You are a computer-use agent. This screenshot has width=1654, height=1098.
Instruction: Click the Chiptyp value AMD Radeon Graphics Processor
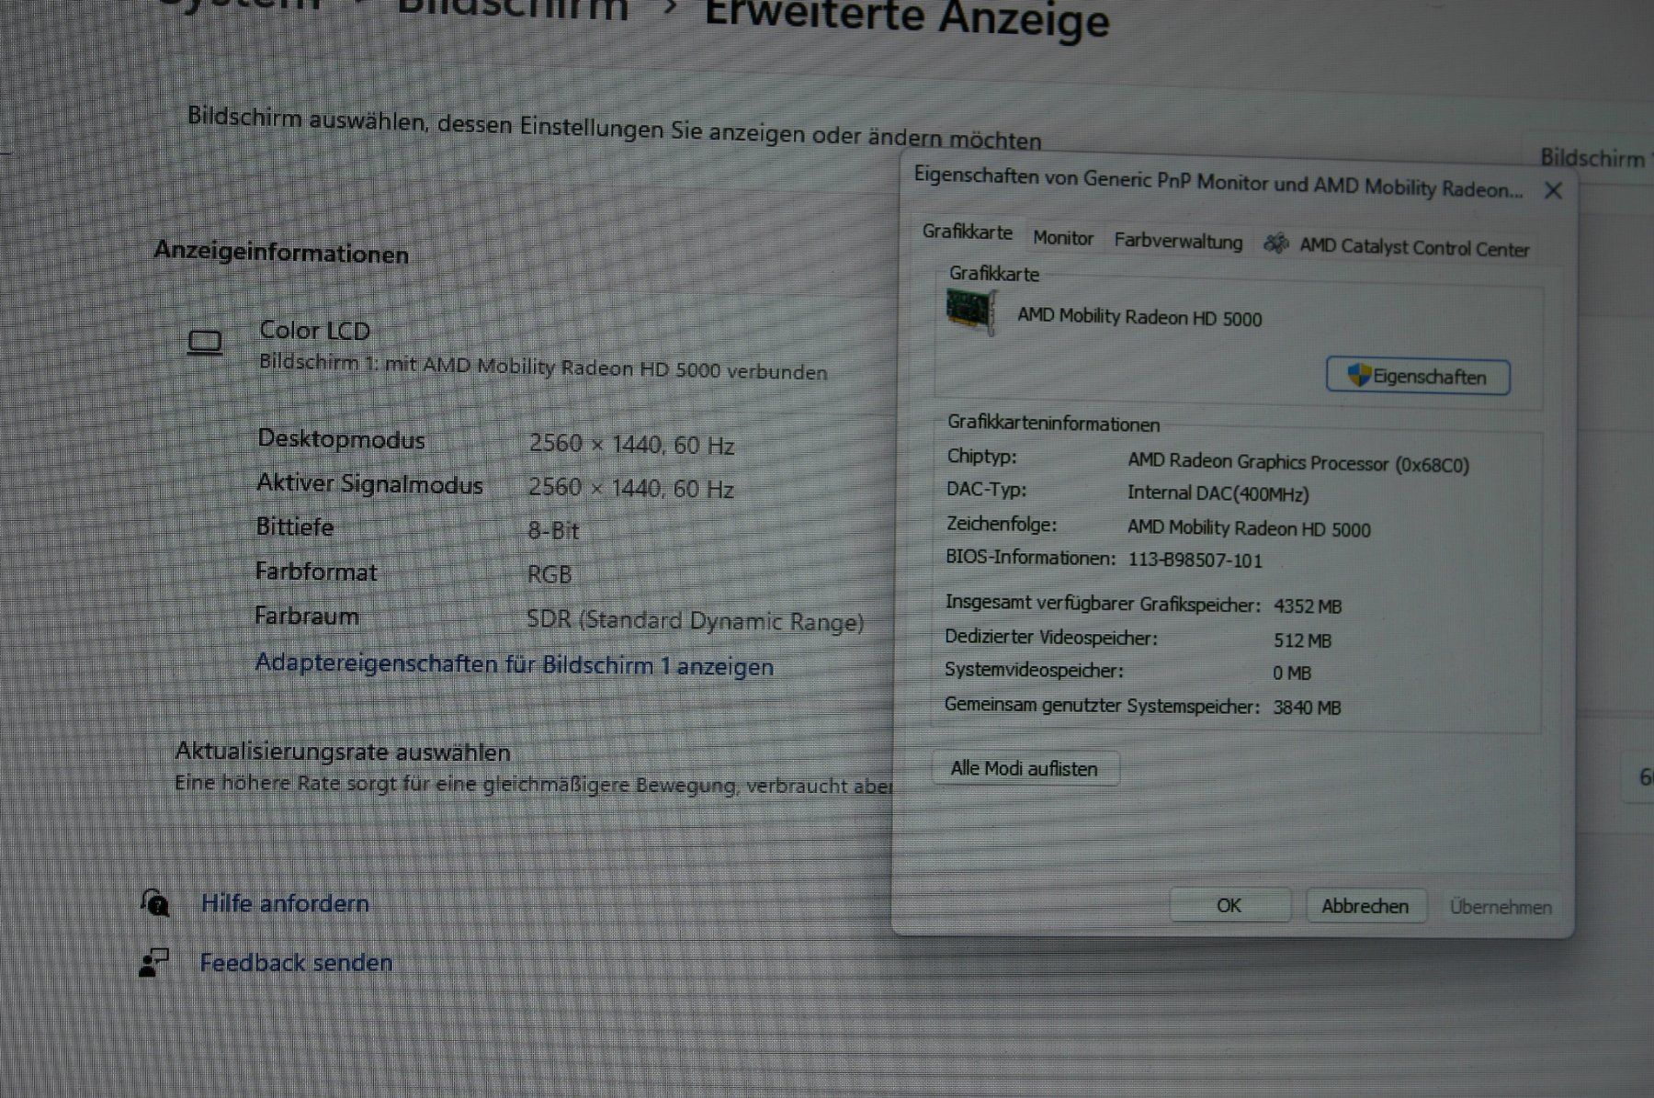click(x=1298, y=463)
